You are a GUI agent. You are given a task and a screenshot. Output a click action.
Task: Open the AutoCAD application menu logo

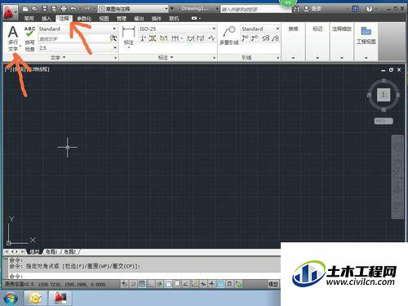coord(10,12)
